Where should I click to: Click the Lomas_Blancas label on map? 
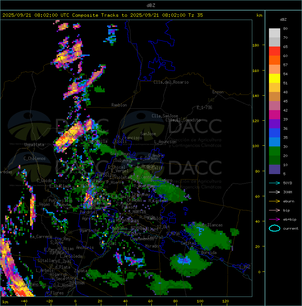pos(208,225)
